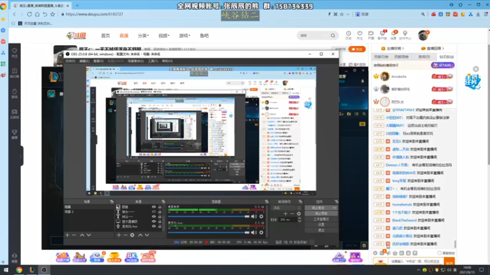Open desktop audio settings gear

tap(262, 216)
